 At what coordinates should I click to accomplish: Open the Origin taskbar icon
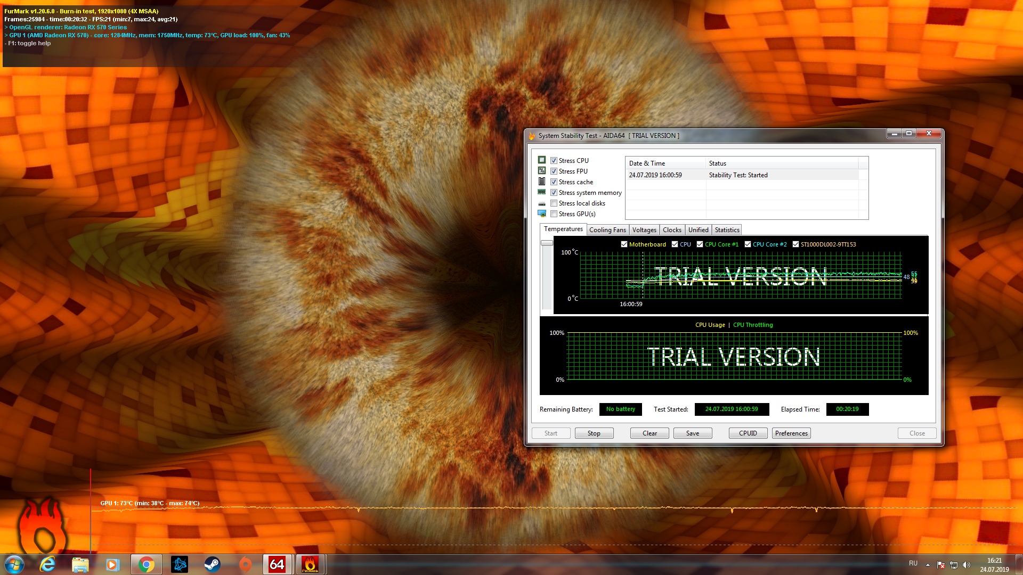coord(245,564)
